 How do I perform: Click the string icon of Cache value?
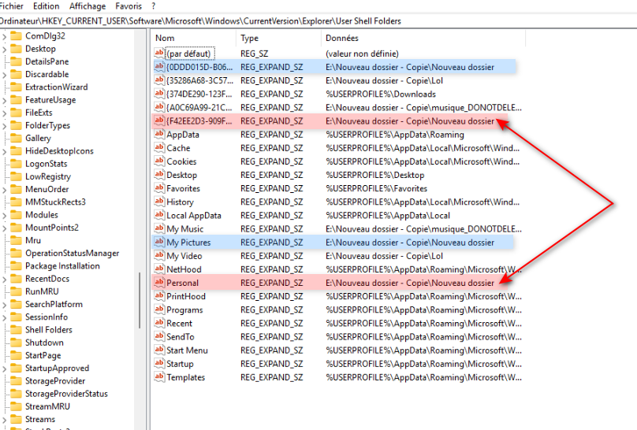tap(159, 147)
